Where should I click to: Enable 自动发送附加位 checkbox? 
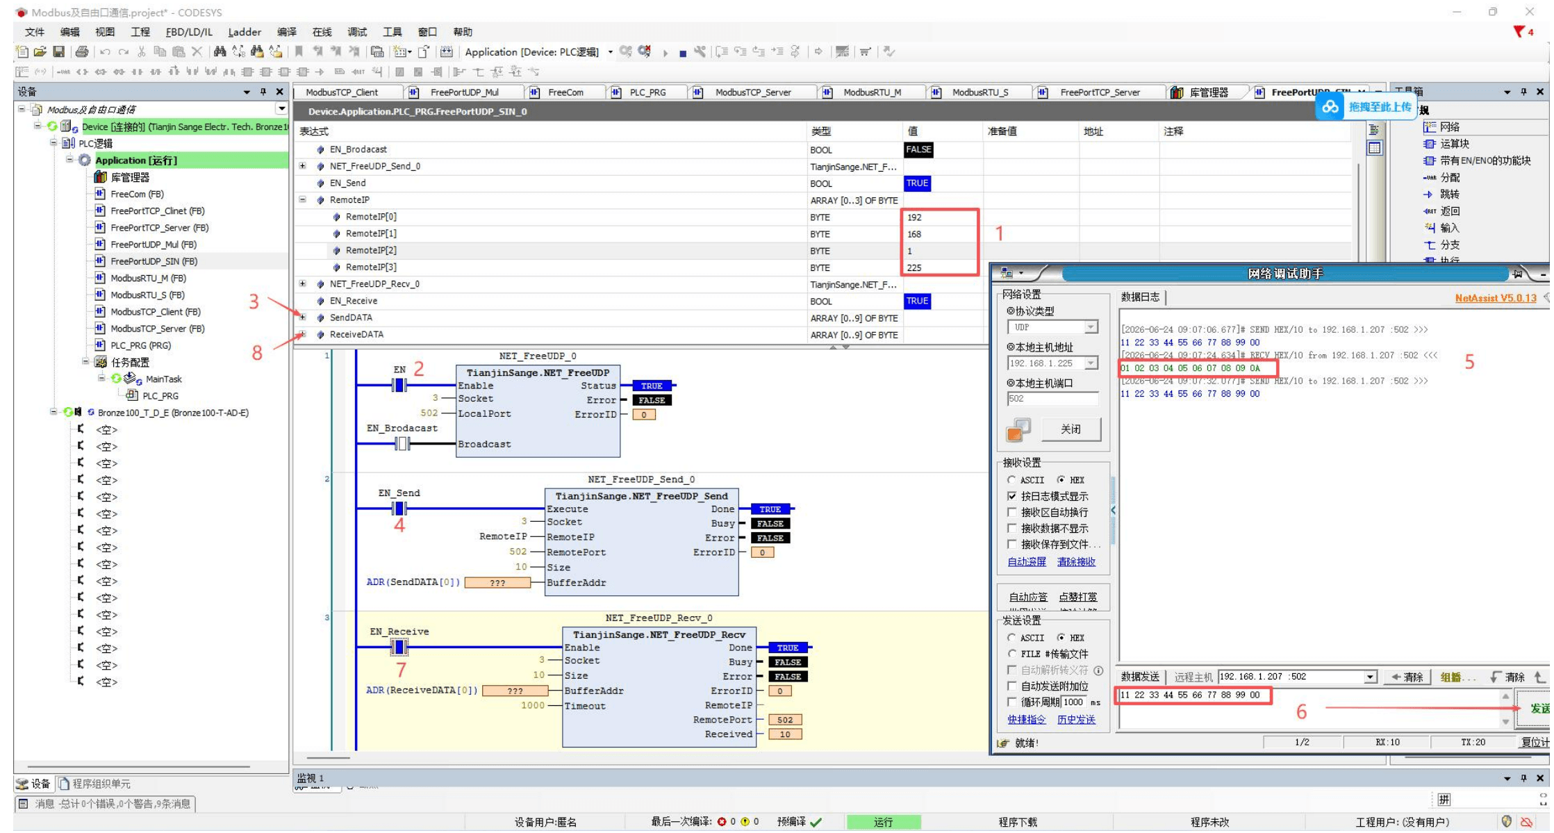pos(1012,686)
